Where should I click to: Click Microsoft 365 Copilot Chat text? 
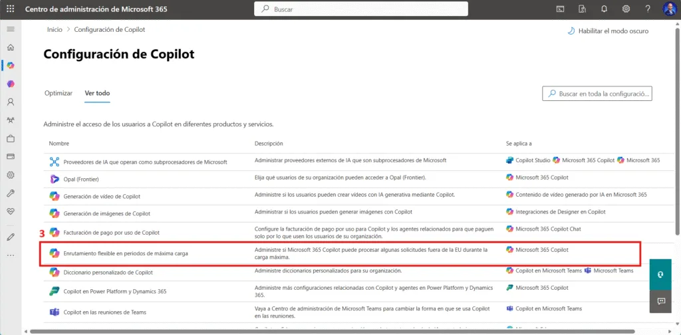point(548,229)
